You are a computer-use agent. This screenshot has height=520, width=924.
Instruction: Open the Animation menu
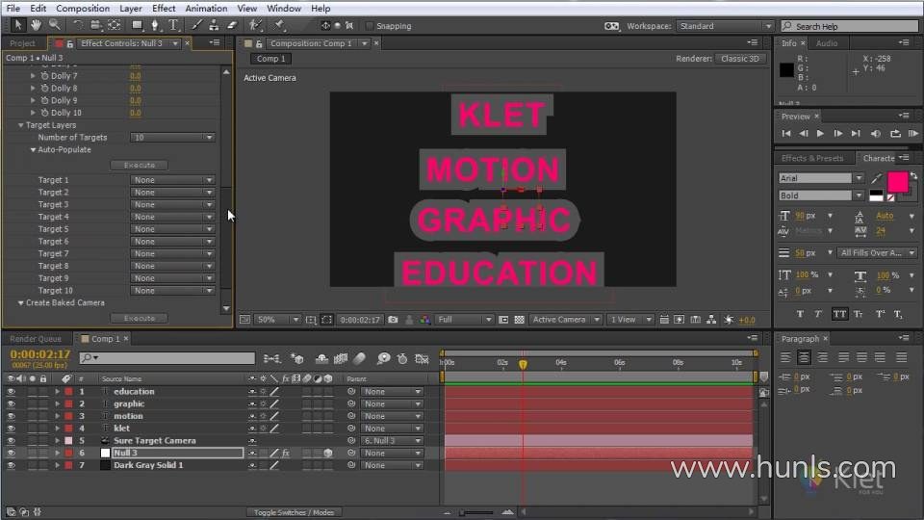[x=206, y=9]
